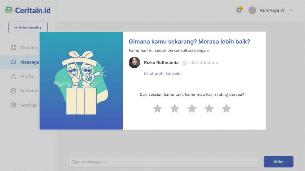The height and width of the screenshot is (171, 305).
Task: Rate the session four stars
Action: pyautogui.click(x=209, y=108)
